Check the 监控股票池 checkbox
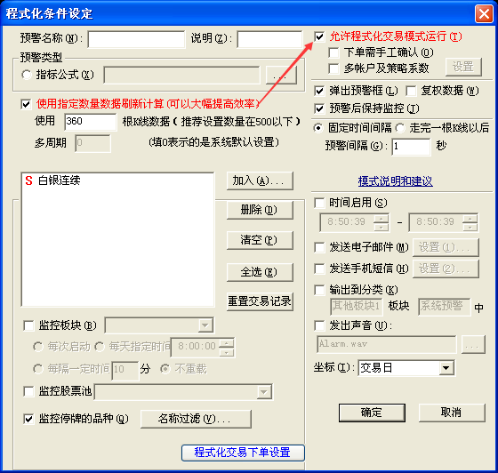This screenshot has width=498, height=473. [x=28, y=391]
